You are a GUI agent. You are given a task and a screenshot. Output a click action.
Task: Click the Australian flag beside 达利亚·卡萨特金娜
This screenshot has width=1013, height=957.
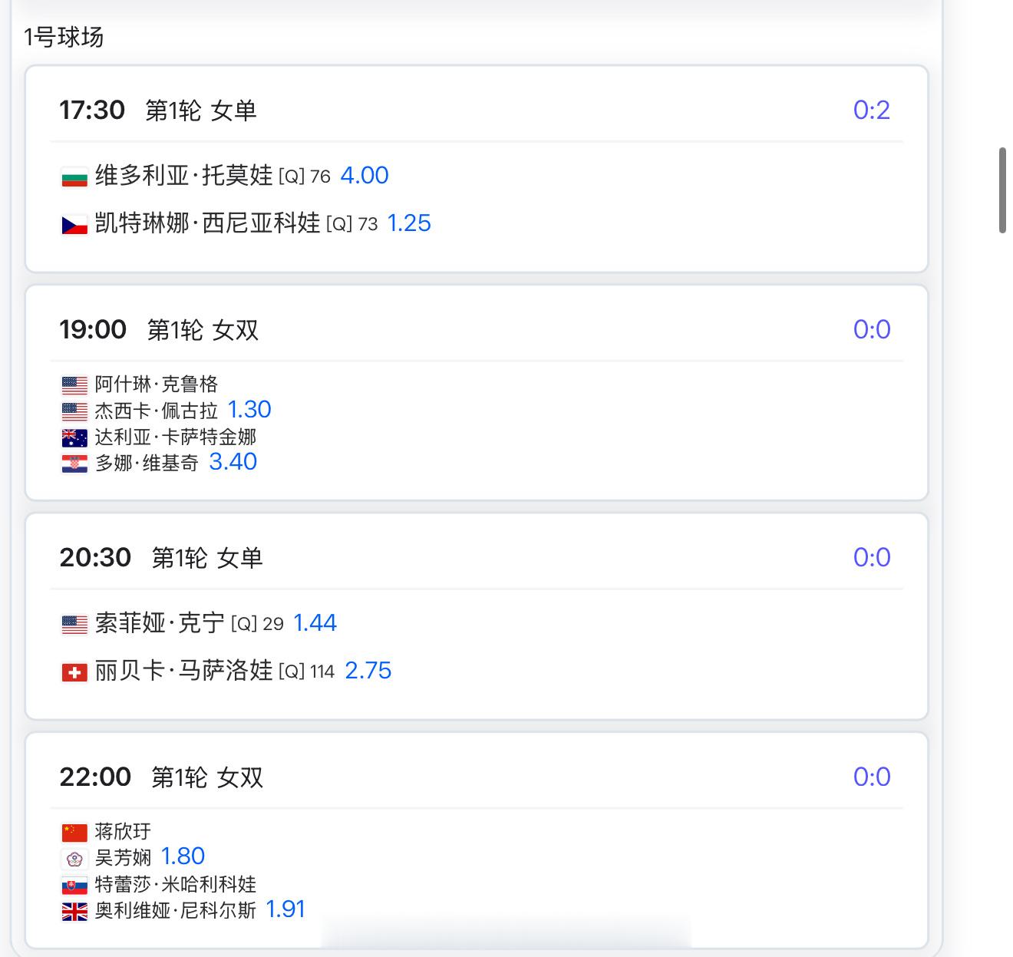pyautogui.click(x=74, y=438)
